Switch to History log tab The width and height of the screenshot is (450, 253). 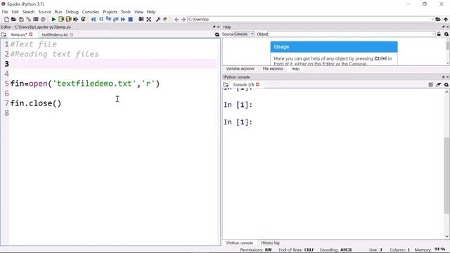(270, 242)
